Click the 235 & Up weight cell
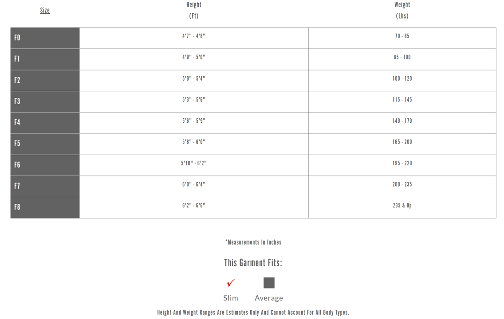This screenshot has height=319, width=504. point(402,206)
